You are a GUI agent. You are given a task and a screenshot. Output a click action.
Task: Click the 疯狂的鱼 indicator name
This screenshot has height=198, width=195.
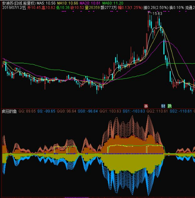tap(9, 111)
